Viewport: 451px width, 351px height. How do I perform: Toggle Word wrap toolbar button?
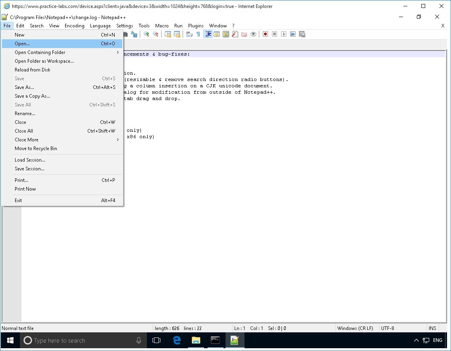tap(189, 34)
